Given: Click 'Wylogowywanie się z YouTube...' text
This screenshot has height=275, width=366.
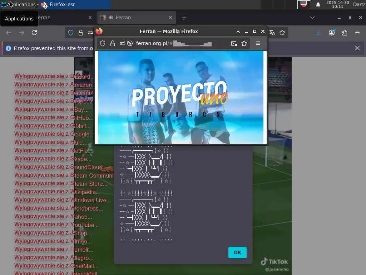Looking at the screenshot, I should pos(56,225).
